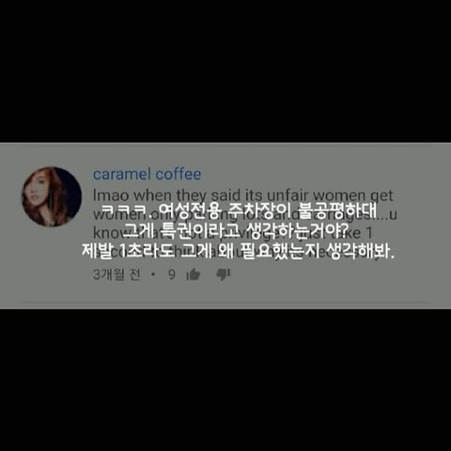Like the caramel coffee comment with thumbs up
This screenshot has height=451, width=451.
point(194,274)
